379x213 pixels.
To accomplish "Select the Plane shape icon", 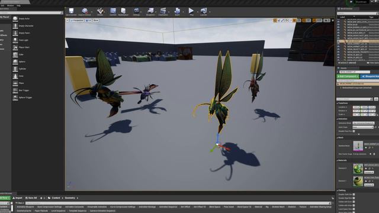I will [15, 83].
